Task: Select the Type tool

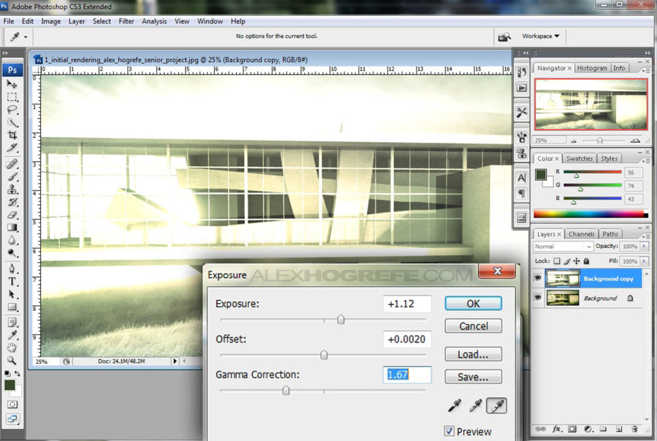Action: (x=12, y=282)
